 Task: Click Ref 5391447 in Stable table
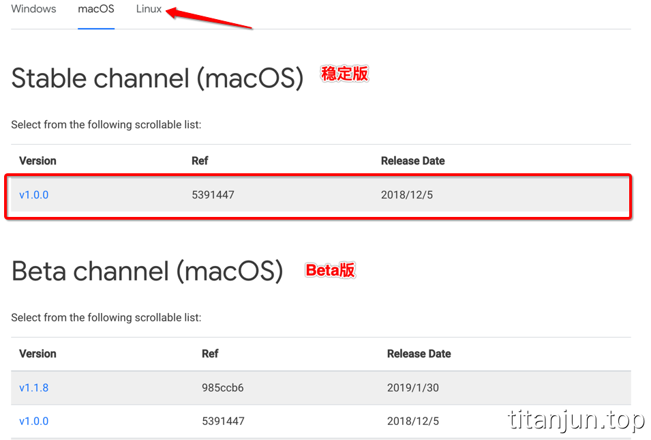click(x=213, y=195)
